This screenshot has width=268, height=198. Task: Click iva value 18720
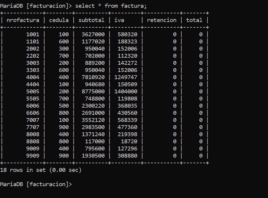[129, 142]
